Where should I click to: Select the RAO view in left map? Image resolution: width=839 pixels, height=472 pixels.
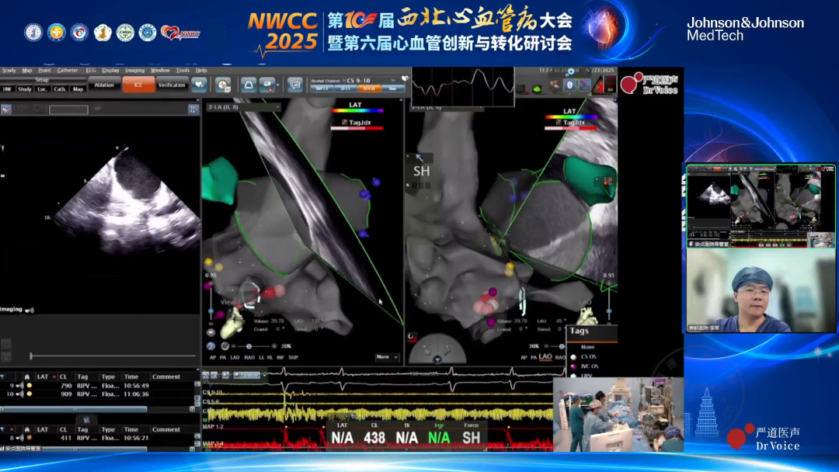click(249, 357)
